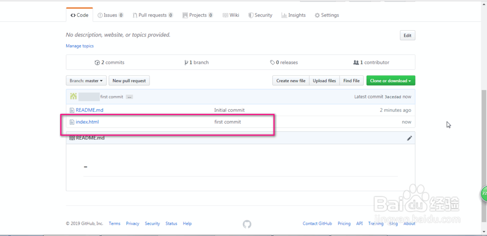Viewport: 487px width, 236px height.
Task: Open the Insights tab
Action: point(293,15)
